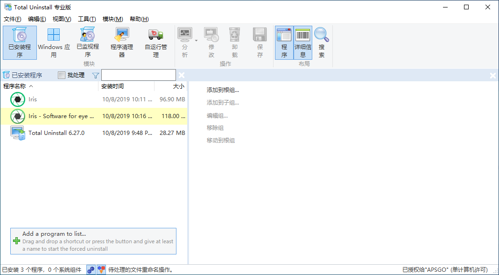Click the 编辑组... option
The width and height of the screenshot is (499, 275).
point(217,115)
